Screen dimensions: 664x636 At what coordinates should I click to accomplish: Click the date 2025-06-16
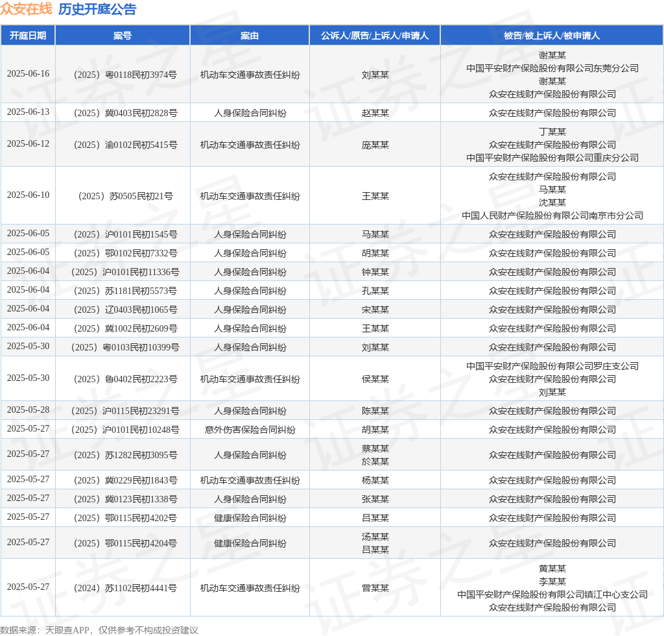pyautogui.click(x=28, y=74)
